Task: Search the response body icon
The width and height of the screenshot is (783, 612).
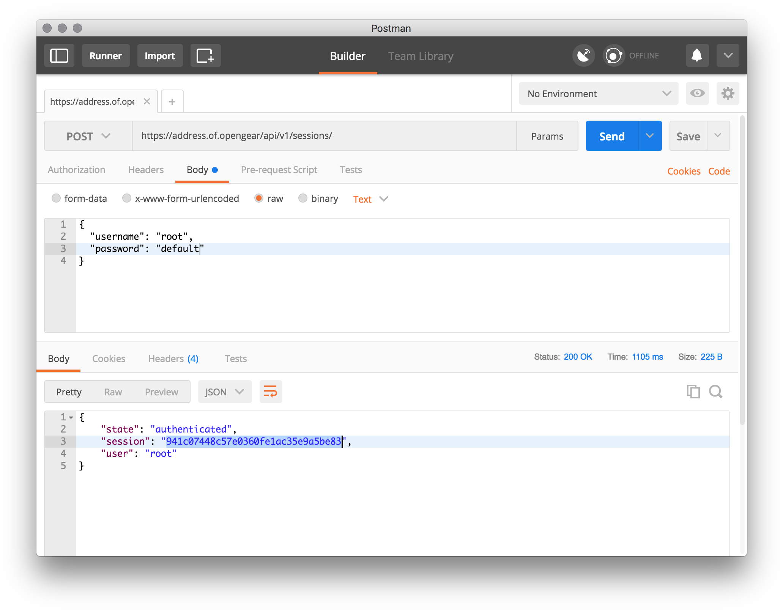Action: click(x=715, y=392)
